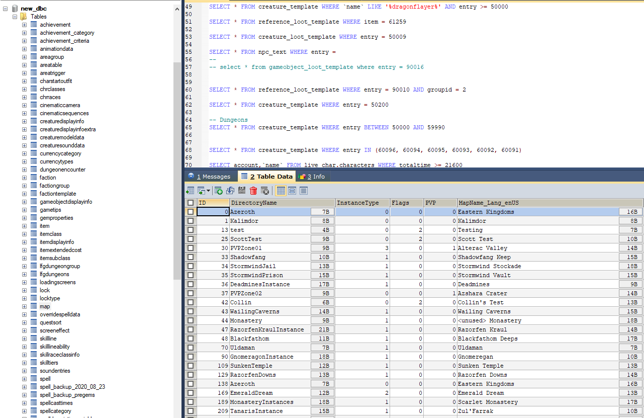Viewport: 644px width, 418px height.
Task: Expand the achievement table node
Action: tap(24, 25)
